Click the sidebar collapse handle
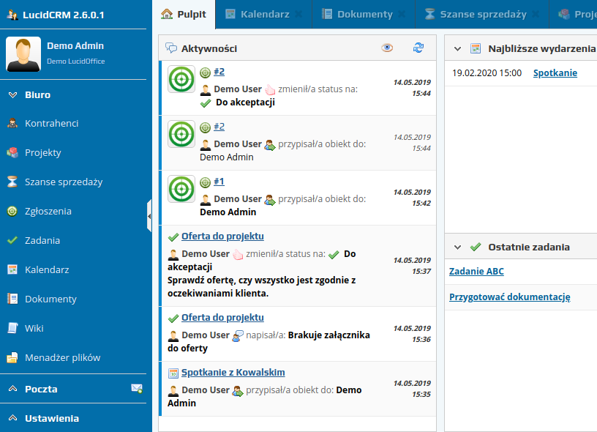597x432 pixels. 149,216
